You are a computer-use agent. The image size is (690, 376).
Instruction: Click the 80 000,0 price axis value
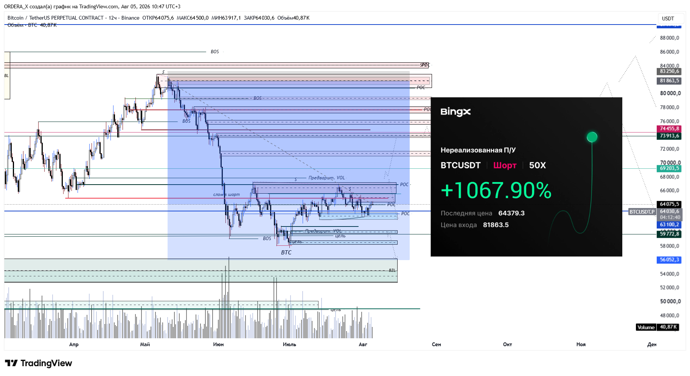click(x=670, y=93)
